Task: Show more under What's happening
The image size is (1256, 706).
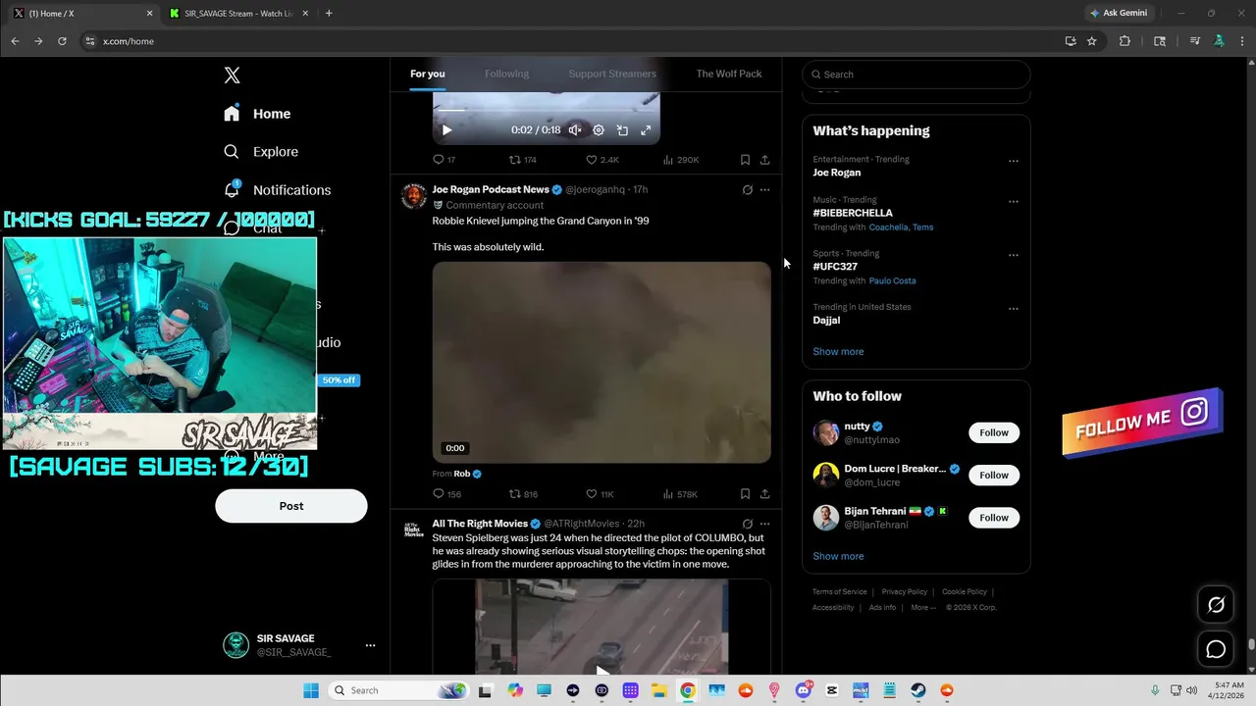Action: point(838,352)
